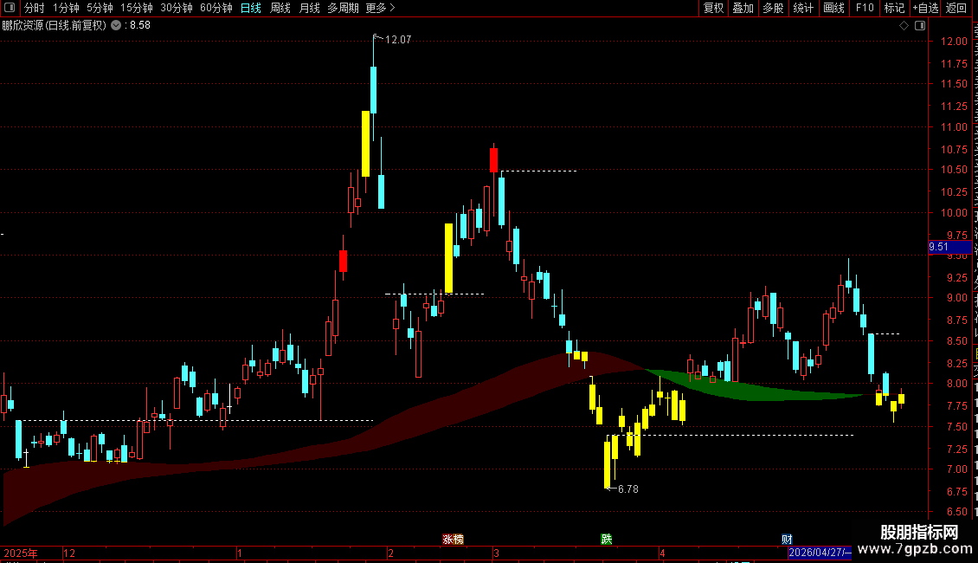Toggle the left sidebar panel icon

(x=10, y=8)
